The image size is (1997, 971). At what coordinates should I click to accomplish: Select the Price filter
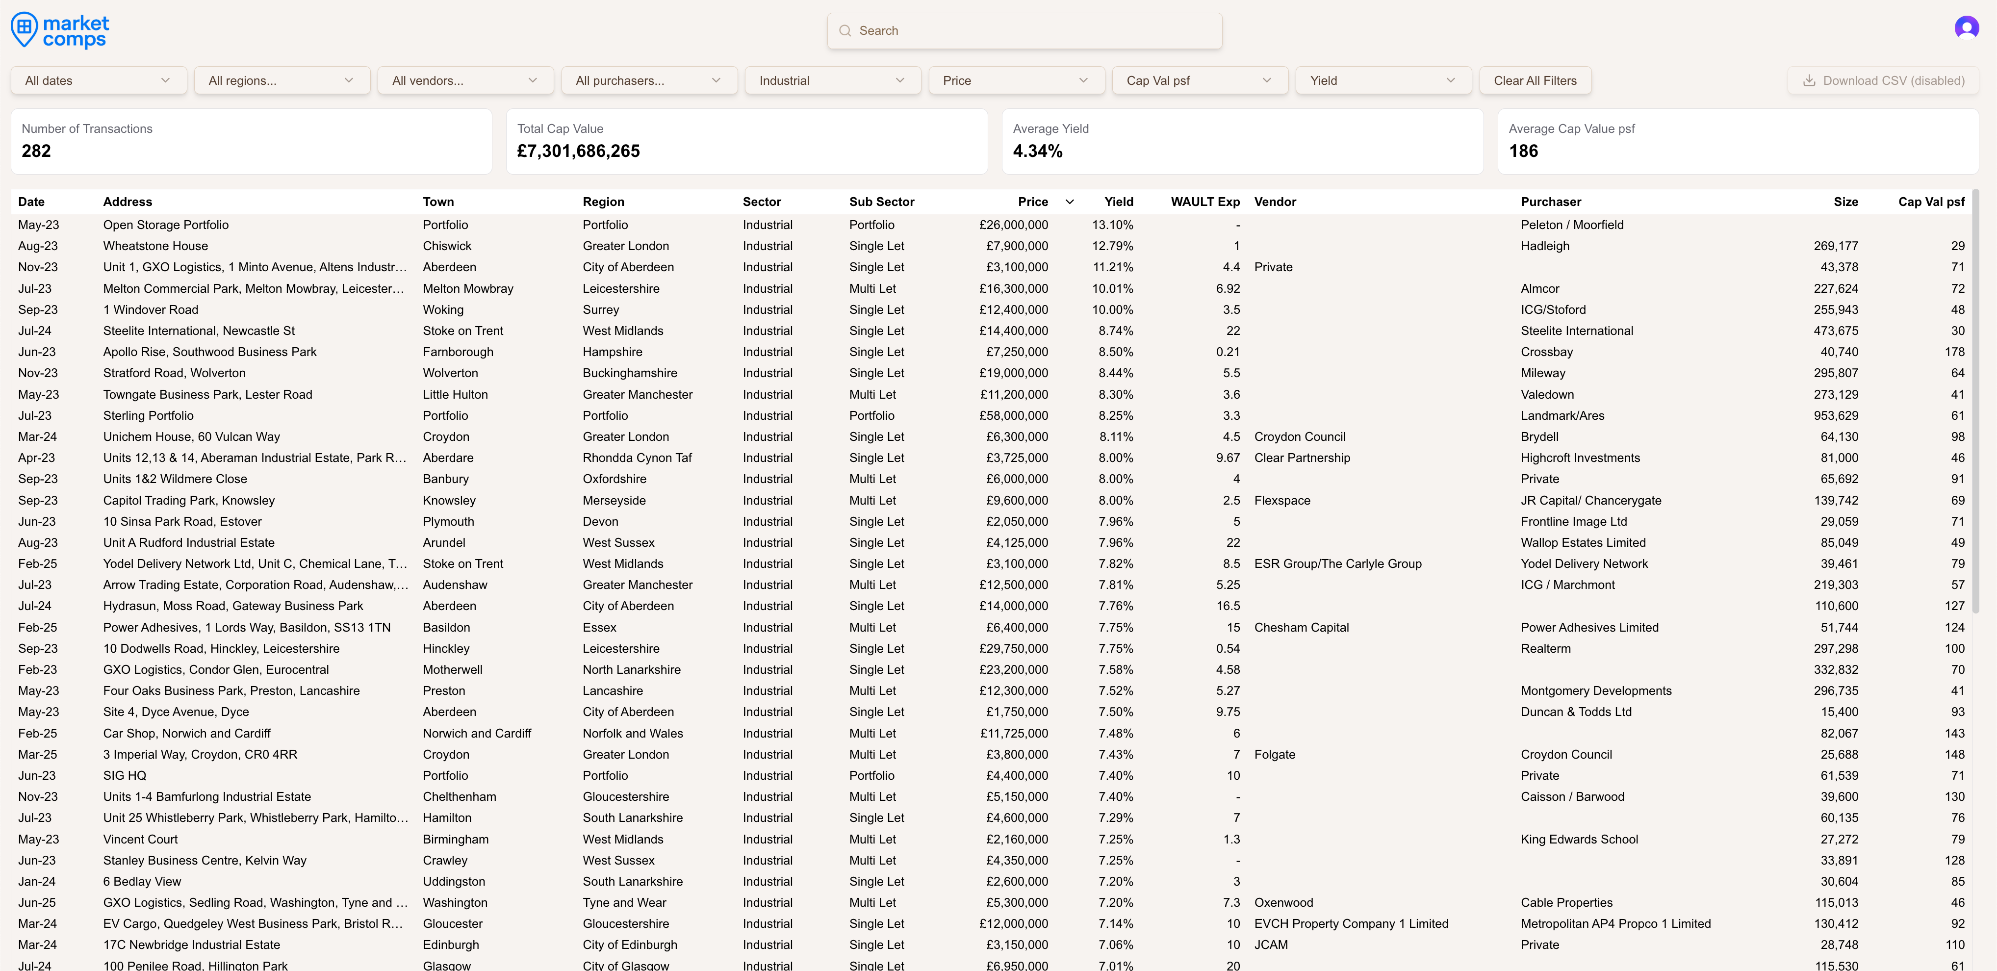tap(1016, 80)
